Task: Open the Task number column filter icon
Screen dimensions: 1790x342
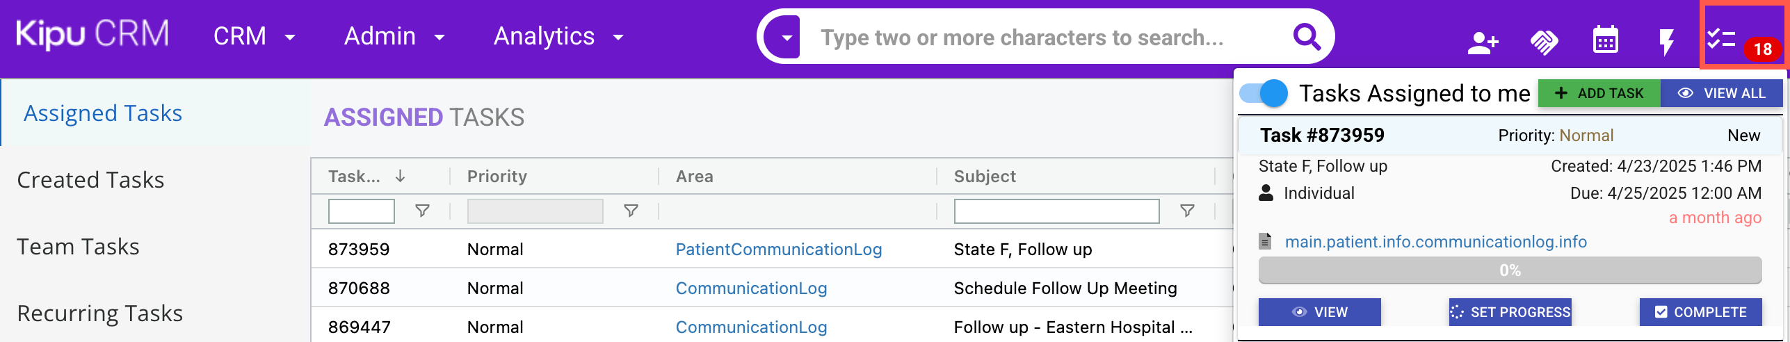Action: pos(422,211)
